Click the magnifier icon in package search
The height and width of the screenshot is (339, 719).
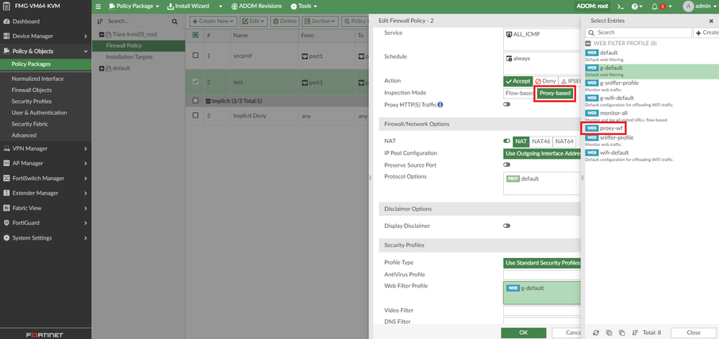(175, 21)
